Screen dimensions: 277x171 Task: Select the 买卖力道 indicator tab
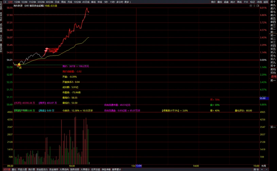tap(22, 169)
